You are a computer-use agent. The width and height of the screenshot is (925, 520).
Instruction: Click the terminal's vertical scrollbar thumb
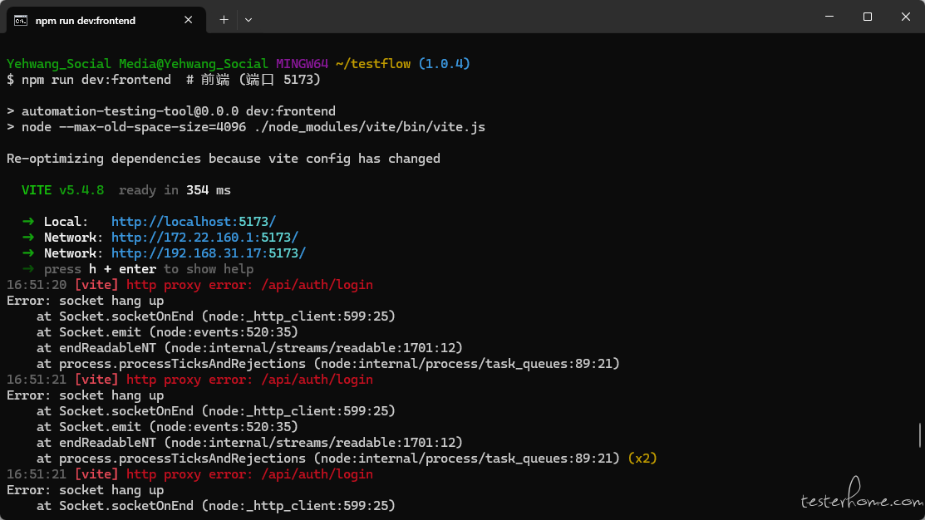coord(920,434)
